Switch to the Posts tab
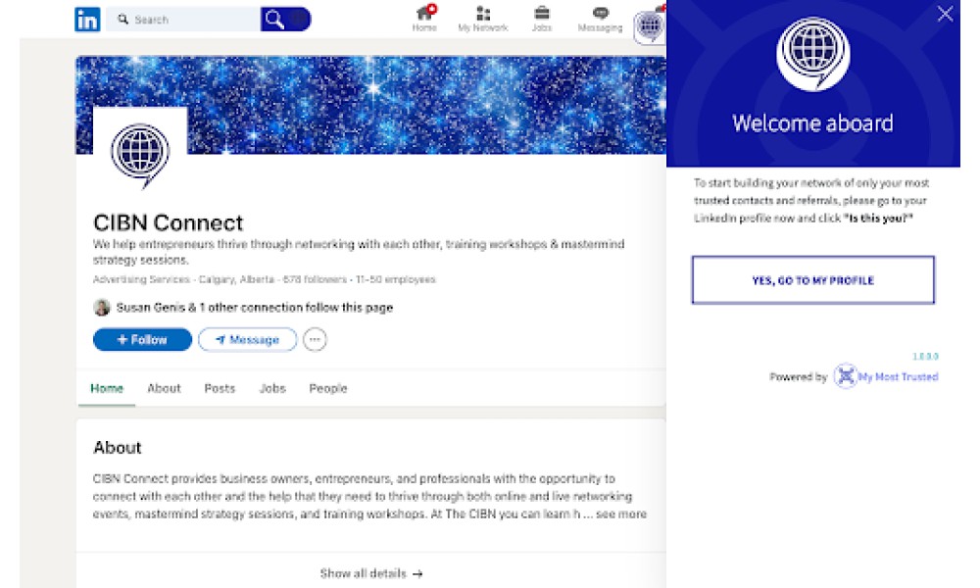The image size is (980, 588). tap(220, 388)
